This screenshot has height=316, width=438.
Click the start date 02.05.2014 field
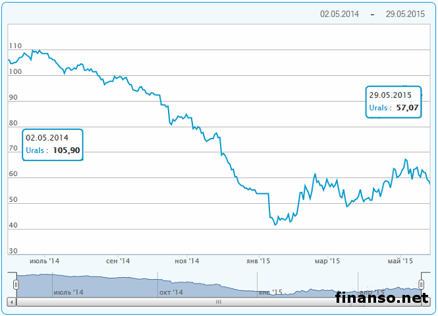[339, 14]
